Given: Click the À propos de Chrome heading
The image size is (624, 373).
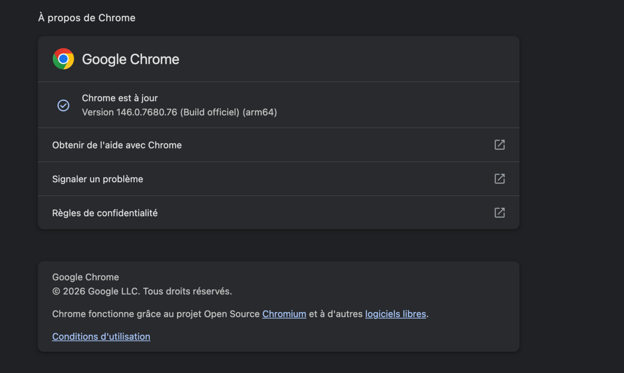Looking at the screenshot, I should 86,17.
